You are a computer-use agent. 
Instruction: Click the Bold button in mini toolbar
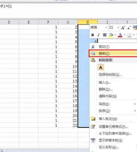[93, 35]
